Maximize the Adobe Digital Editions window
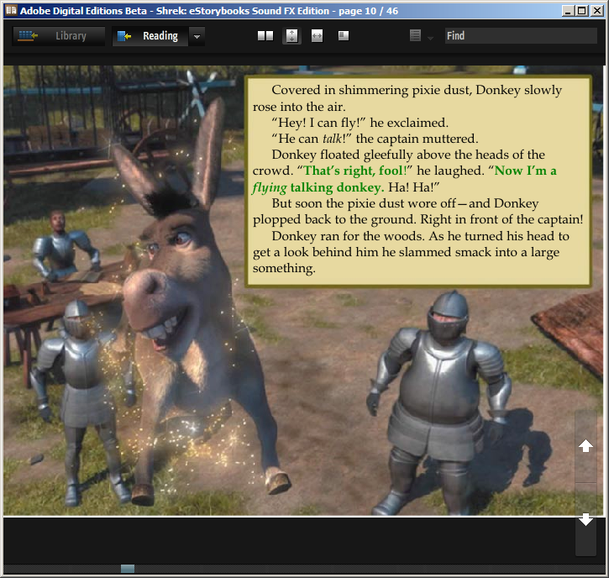Viewport: 609px width, 578px height. pos(582,11)
